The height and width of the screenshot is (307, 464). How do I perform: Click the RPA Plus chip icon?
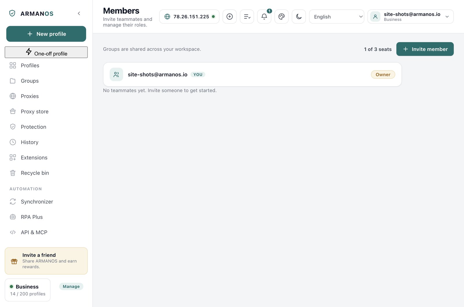[x=13, y=217]
